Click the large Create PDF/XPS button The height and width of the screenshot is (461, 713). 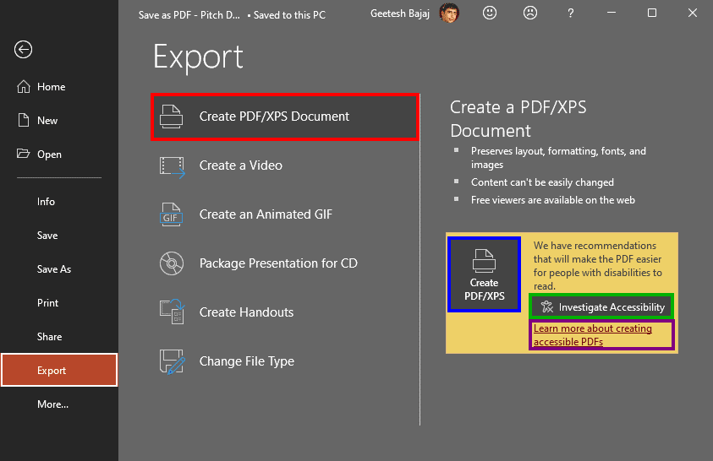coord(485,274)
